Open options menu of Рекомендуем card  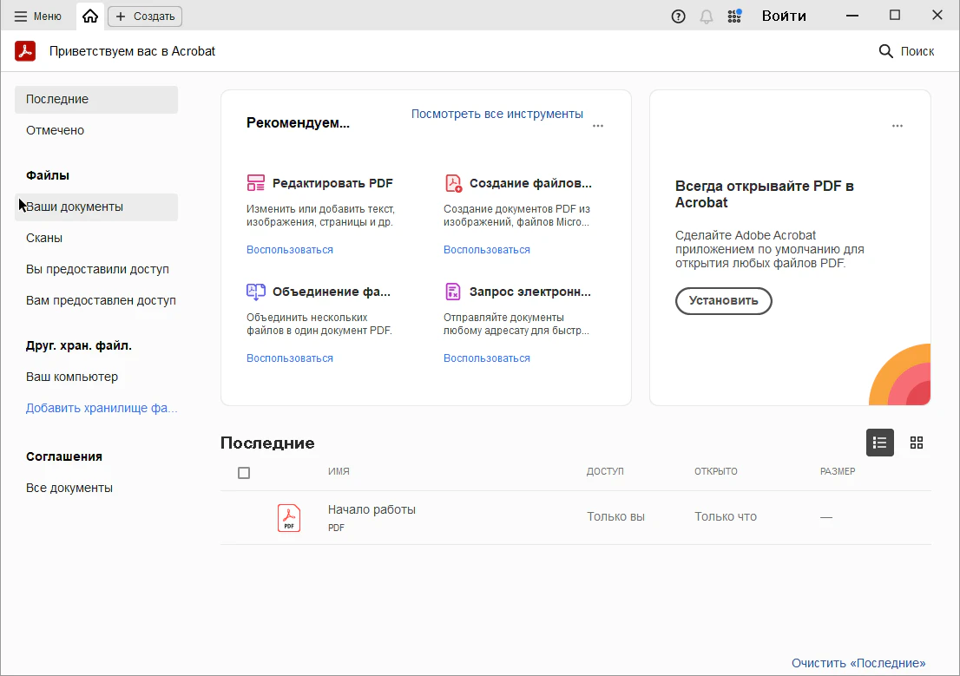(598, 126)
